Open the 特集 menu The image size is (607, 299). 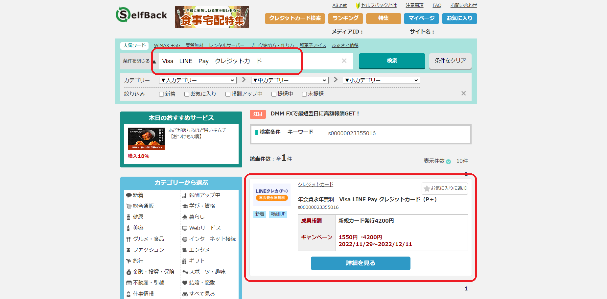(384, 18)
